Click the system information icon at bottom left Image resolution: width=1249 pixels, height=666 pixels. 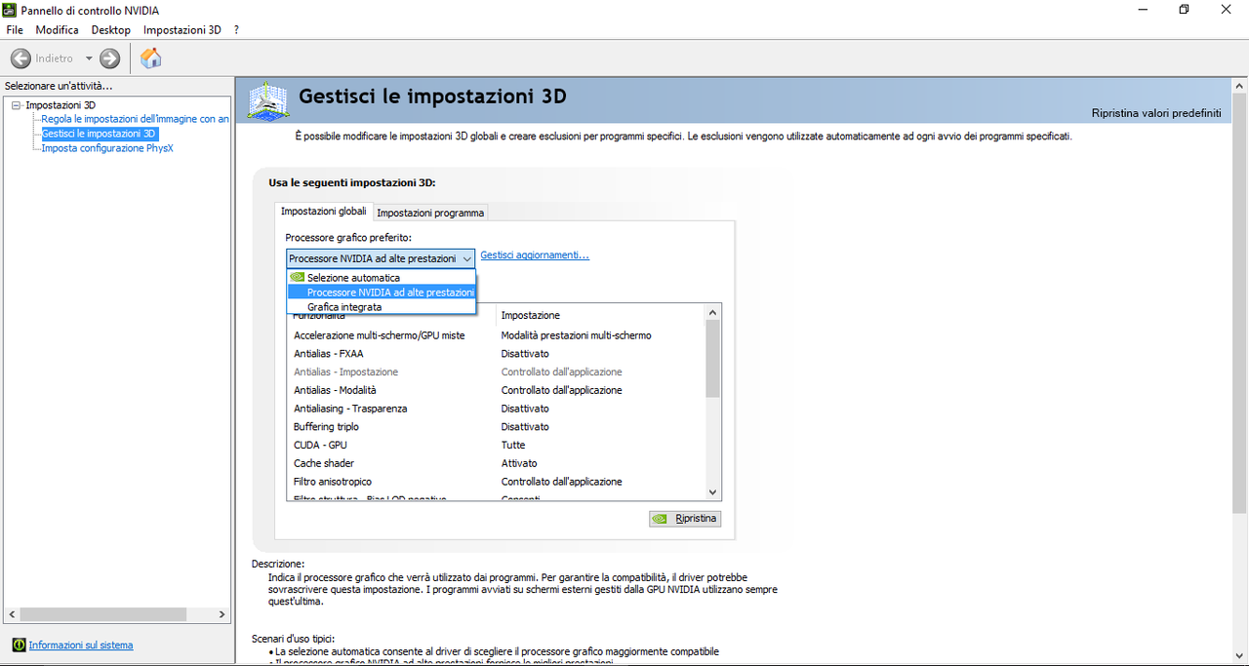pyautogui.click(x=19, y=645)
